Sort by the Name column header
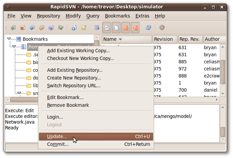Image resolution: width=233 pixels, height=158 pixels. pyautogui.click(x=127, y=39)
